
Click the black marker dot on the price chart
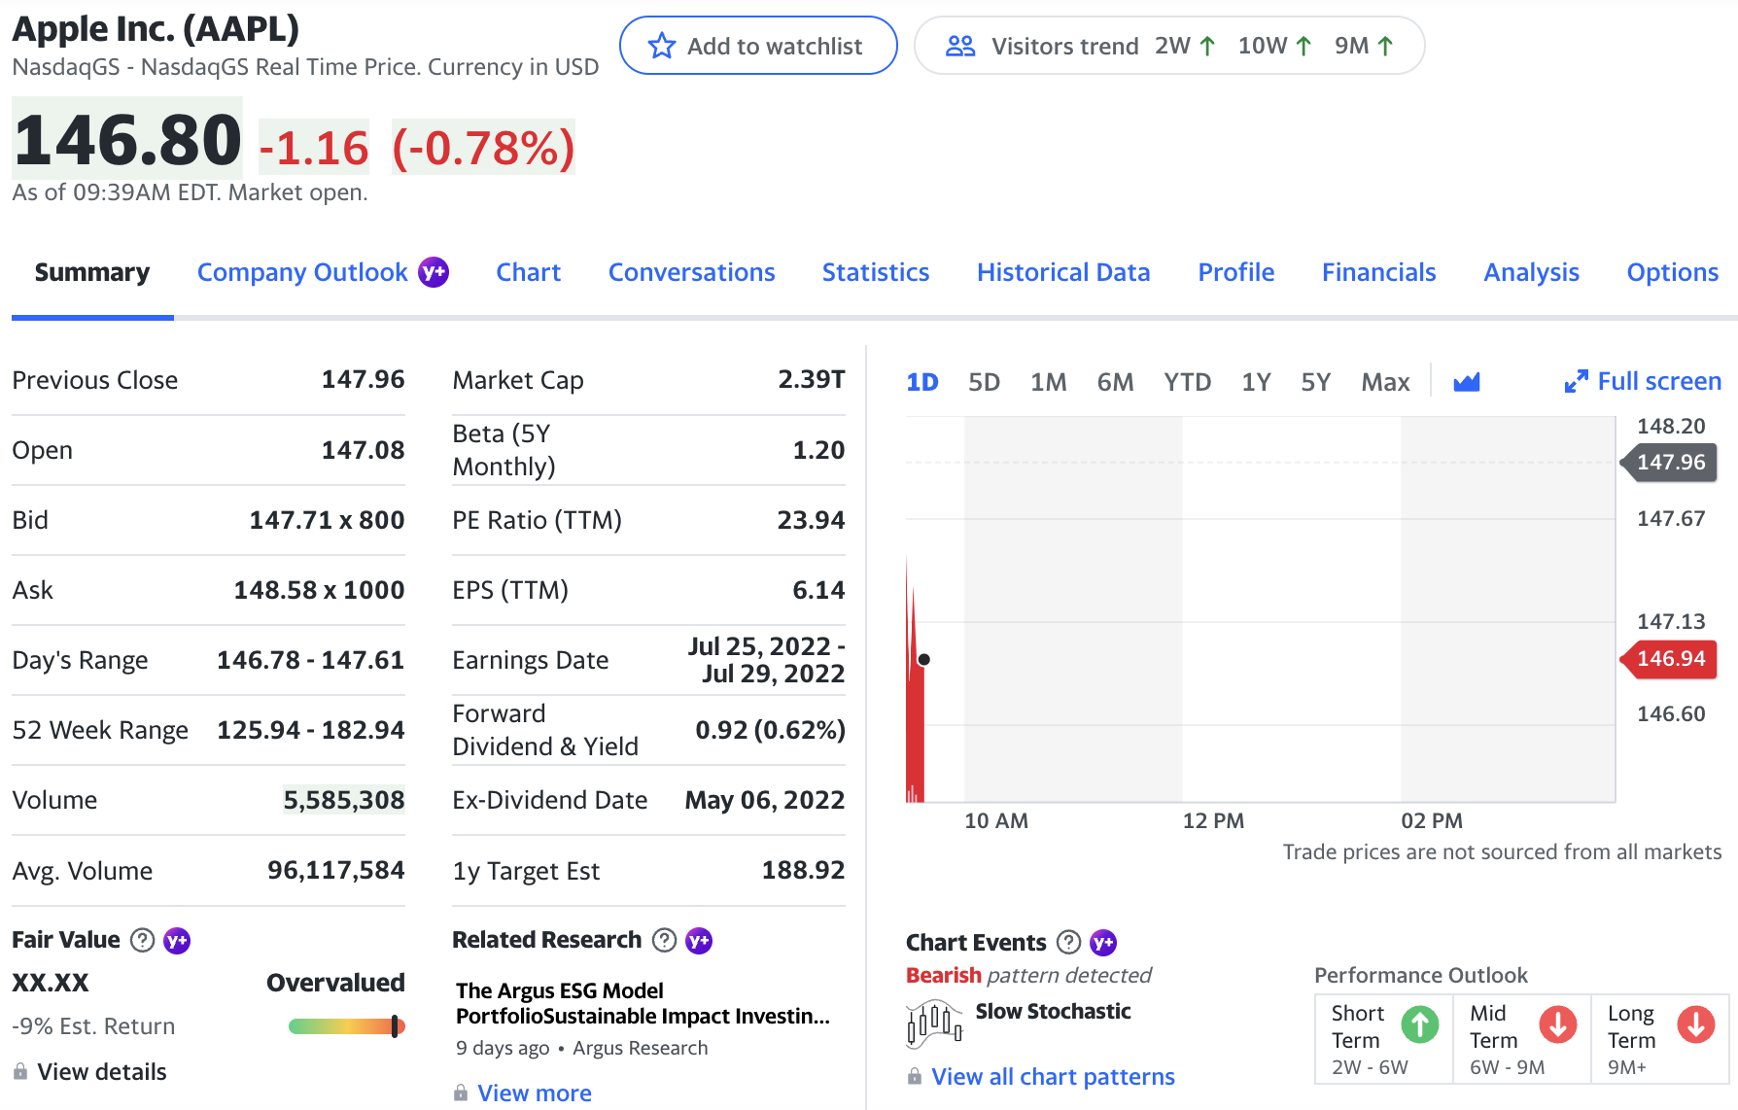tap(924, 659)
